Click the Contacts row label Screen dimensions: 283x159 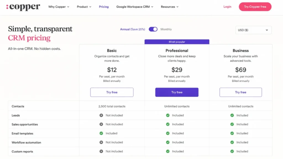point(18,106)
